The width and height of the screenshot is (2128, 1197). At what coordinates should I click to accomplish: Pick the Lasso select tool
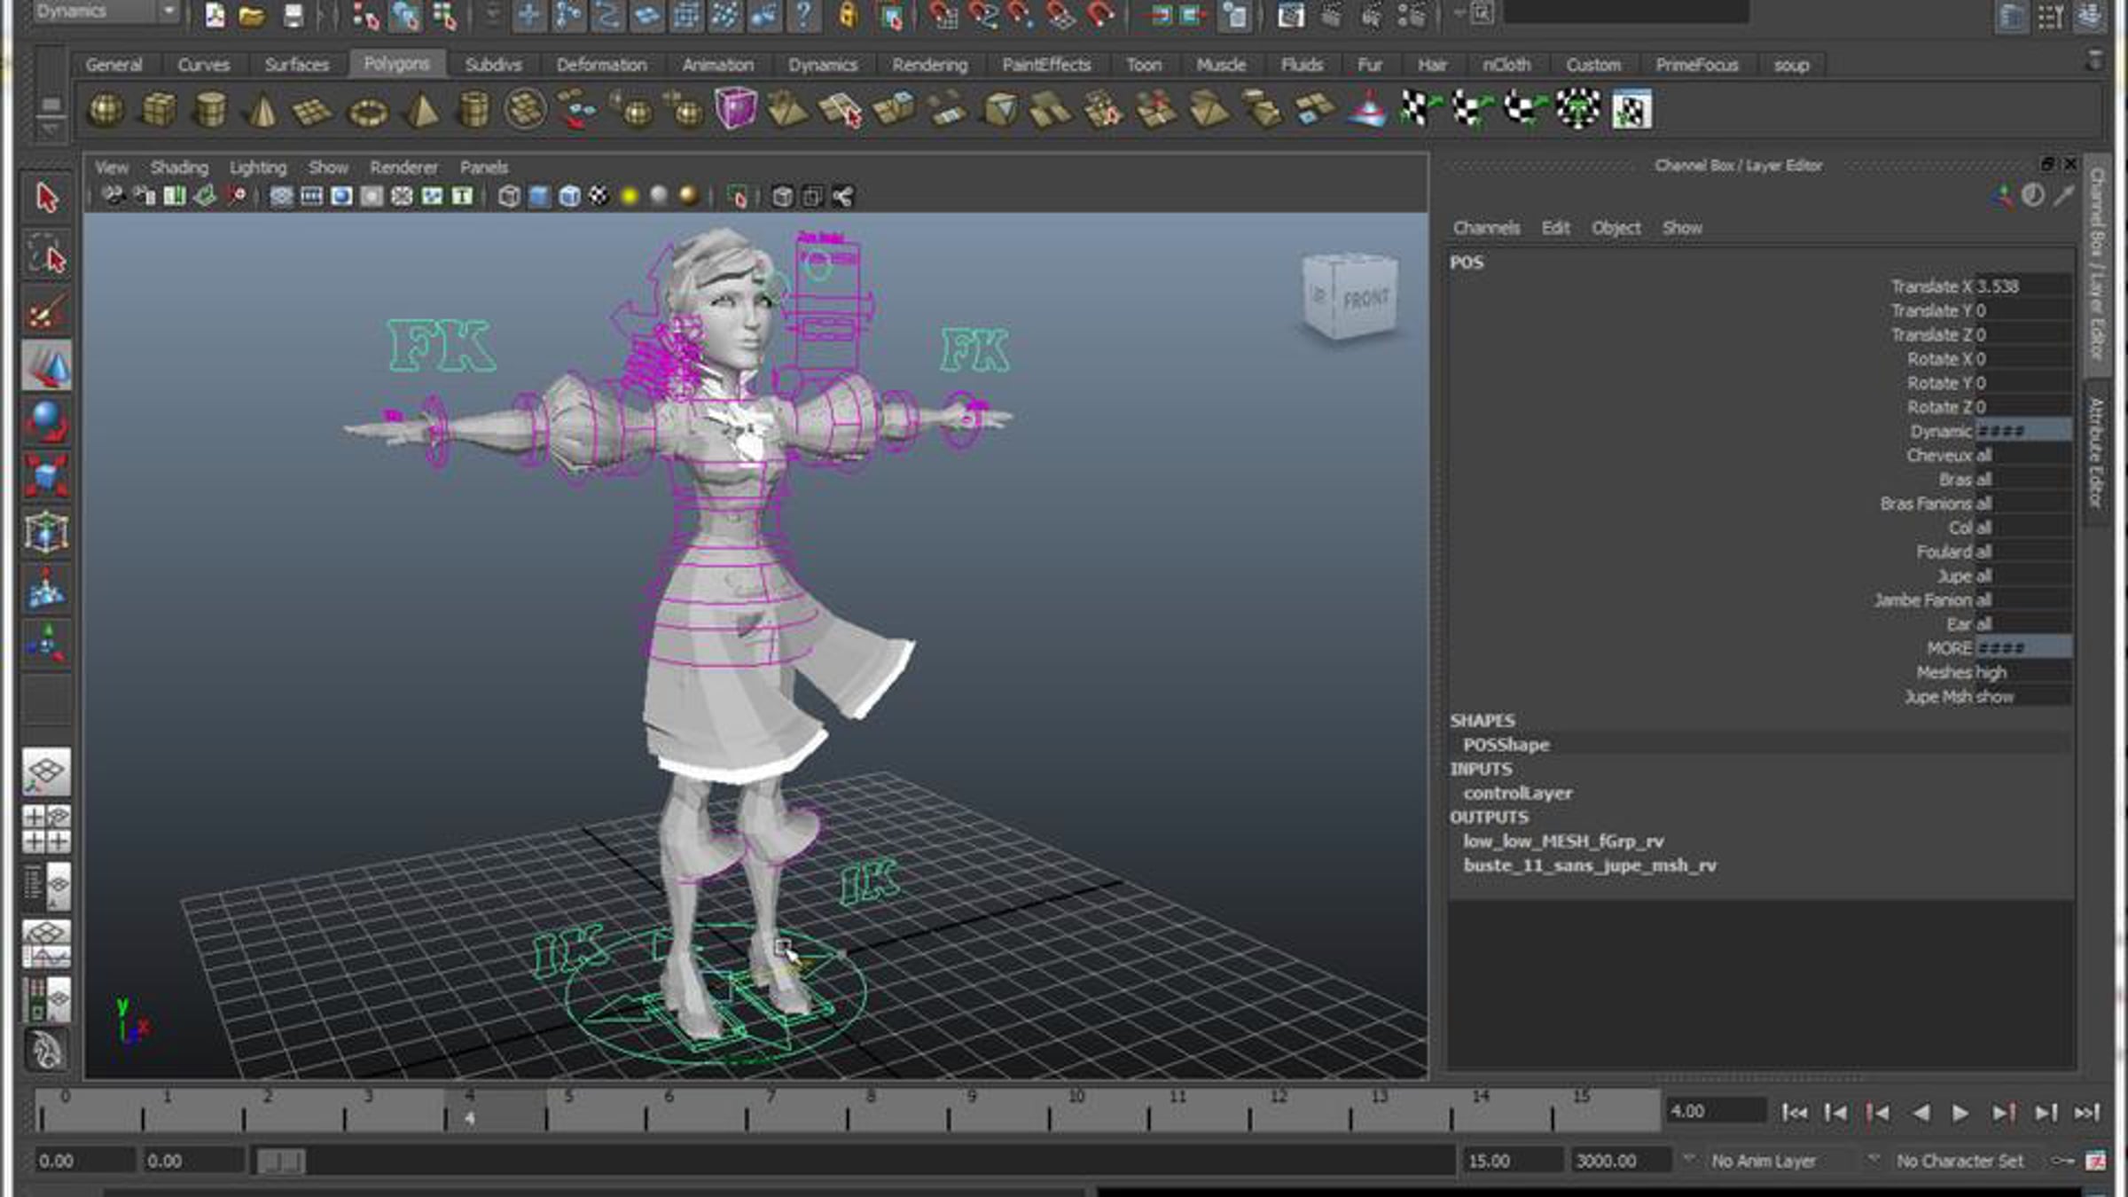46,256
